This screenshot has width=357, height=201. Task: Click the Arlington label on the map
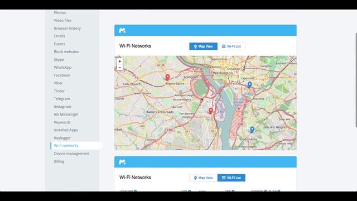pyautogui.click(x=191, y=77)
